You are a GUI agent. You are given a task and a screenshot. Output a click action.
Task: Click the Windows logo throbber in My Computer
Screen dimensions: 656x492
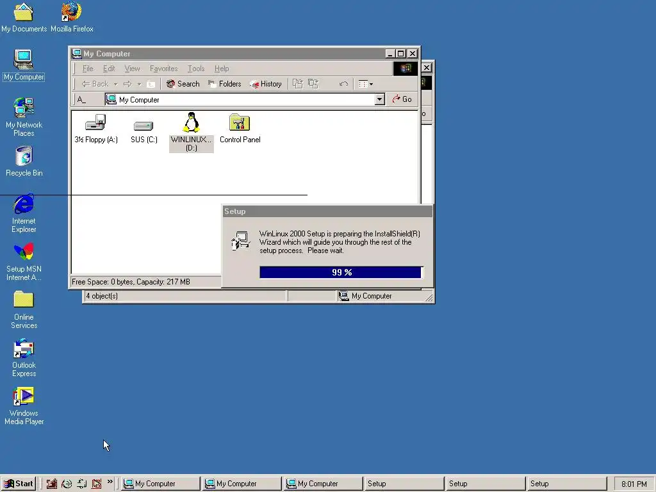tap(405, 68)
